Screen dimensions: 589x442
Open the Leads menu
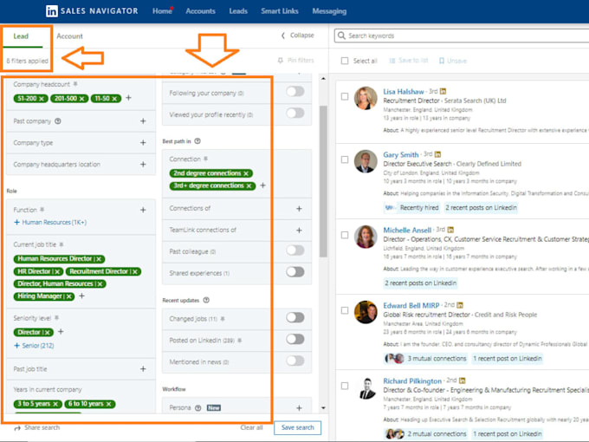pyautogui.click(x=238, y=11)
